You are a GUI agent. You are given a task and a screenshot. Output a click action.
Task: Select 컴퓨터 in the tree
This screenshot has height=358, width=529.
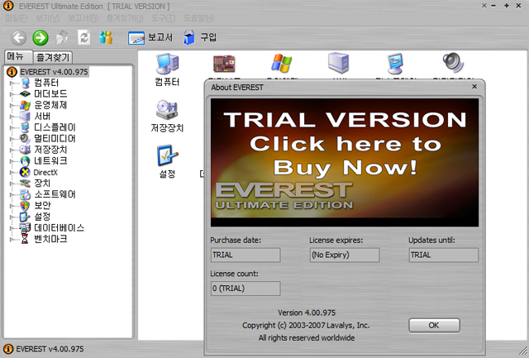click(46, 83)
